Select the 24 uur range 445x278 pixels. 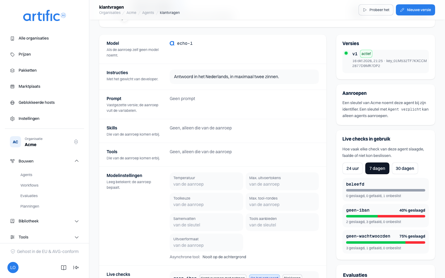pyautogui.click(x=353, y=168)
